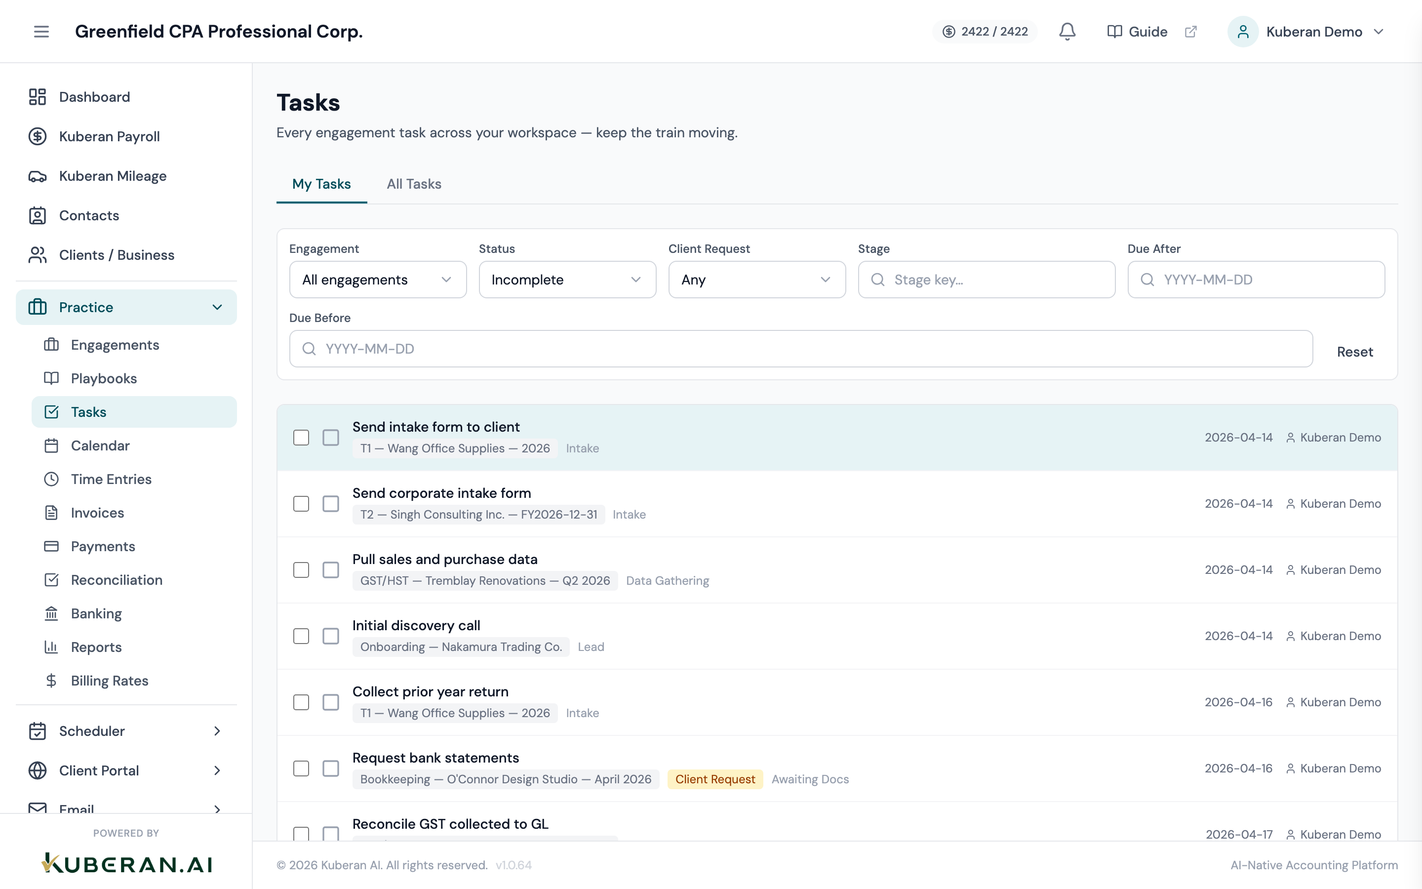
Task: Mark Send intake form to client complete
Action: click(x=331, y=438)
